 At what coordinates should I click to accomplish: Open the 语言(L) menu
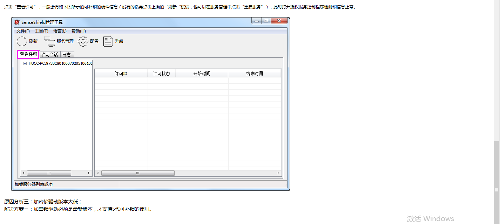coord(60,31)
